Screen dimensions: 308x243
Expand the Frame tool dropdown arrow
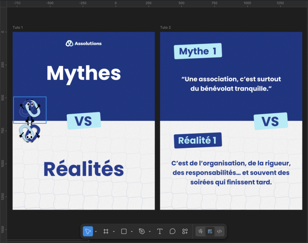[114, 231]
